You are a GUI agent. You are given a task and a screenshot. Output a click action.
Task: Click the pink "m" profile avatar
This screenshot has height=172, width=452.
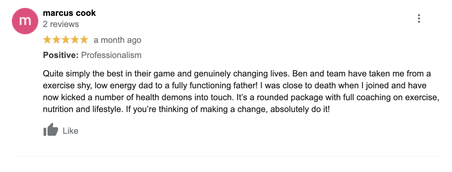[25, 21]
